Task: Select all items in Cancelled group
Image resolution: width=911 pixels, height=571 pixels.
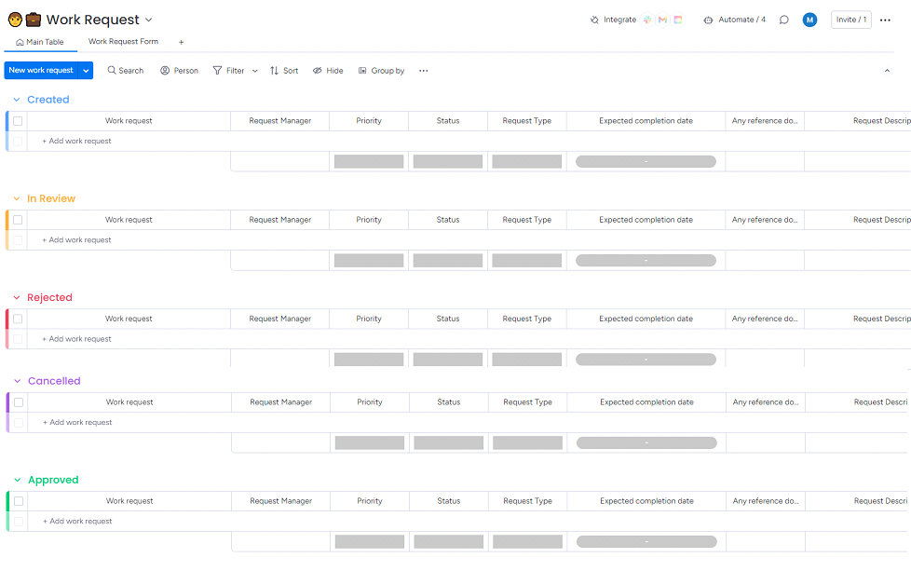Action: tap(19, 402)
